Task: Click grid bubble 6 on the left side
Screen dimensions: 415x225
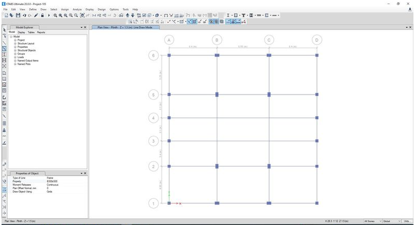Action: pyautogui.click(x=153, y=55)
